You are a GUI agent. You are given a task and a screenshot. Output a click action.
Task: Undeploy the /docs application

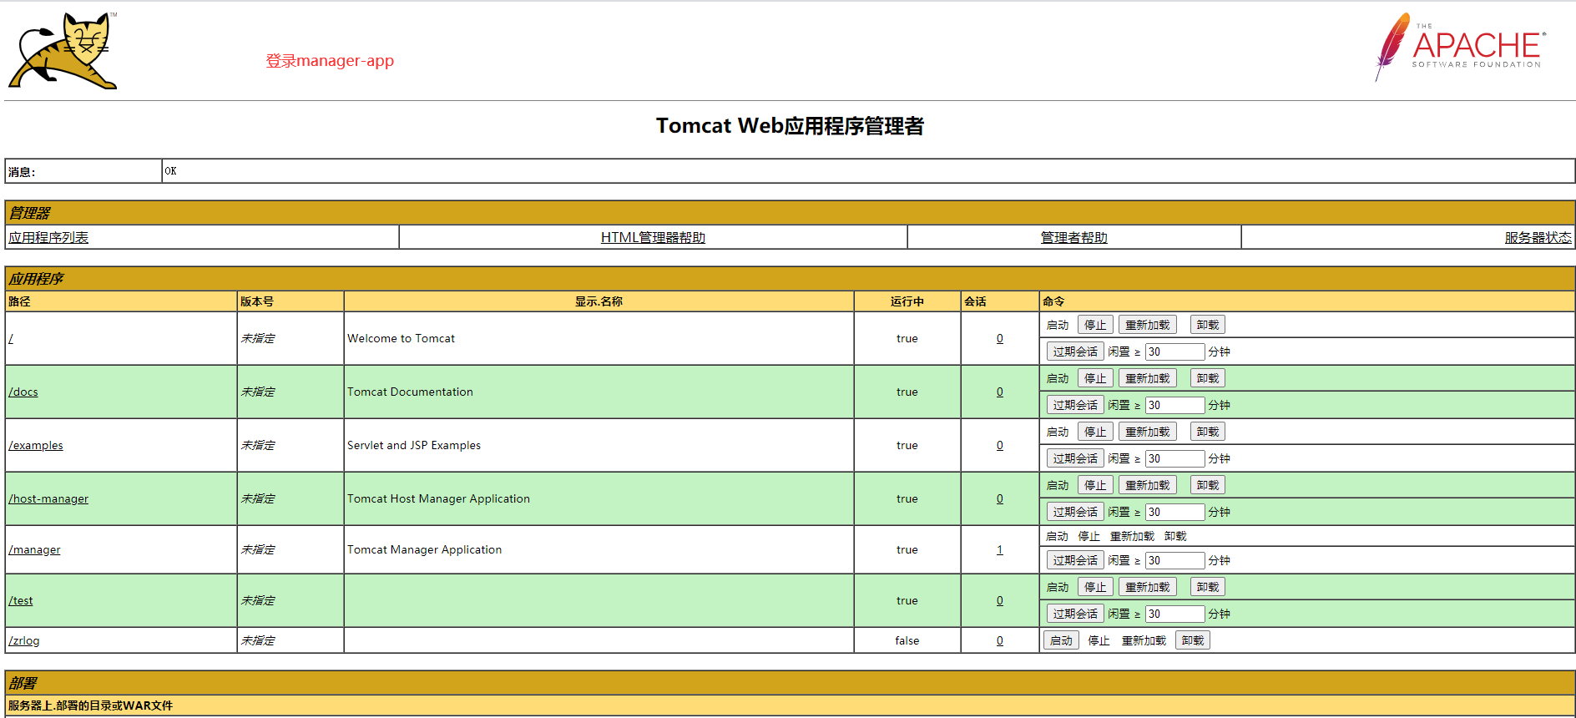[1207, 378]
